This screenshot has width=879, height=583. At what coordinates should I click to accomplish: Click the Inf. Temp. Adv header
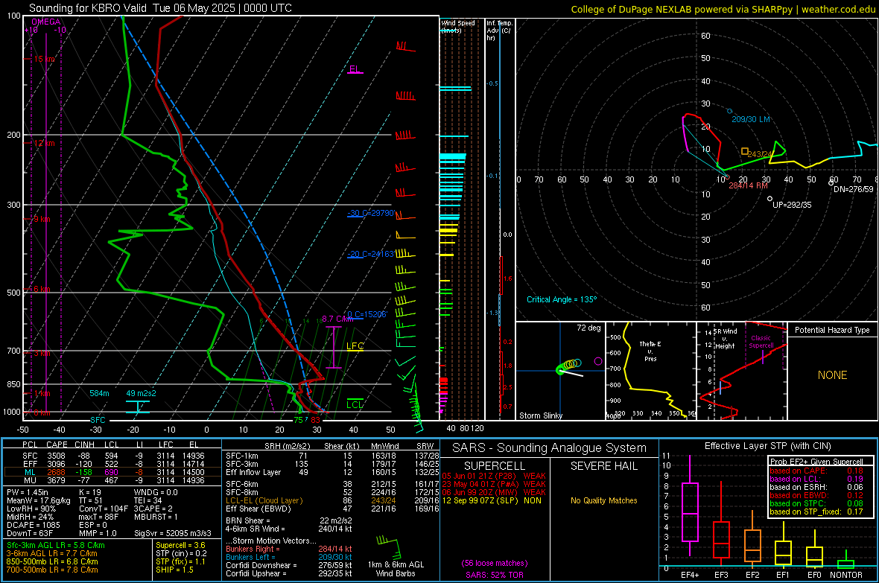tap(499, 31)
